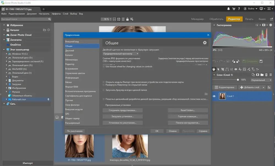Click the text tool icon
This screenshot has height=166, width=275.
point(253,69)
